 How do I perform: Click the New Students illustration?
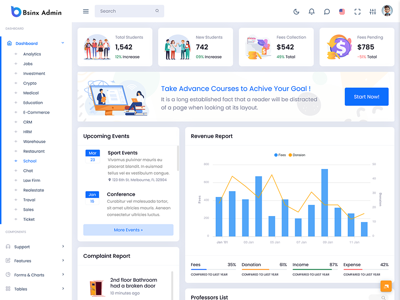[178, 47]
